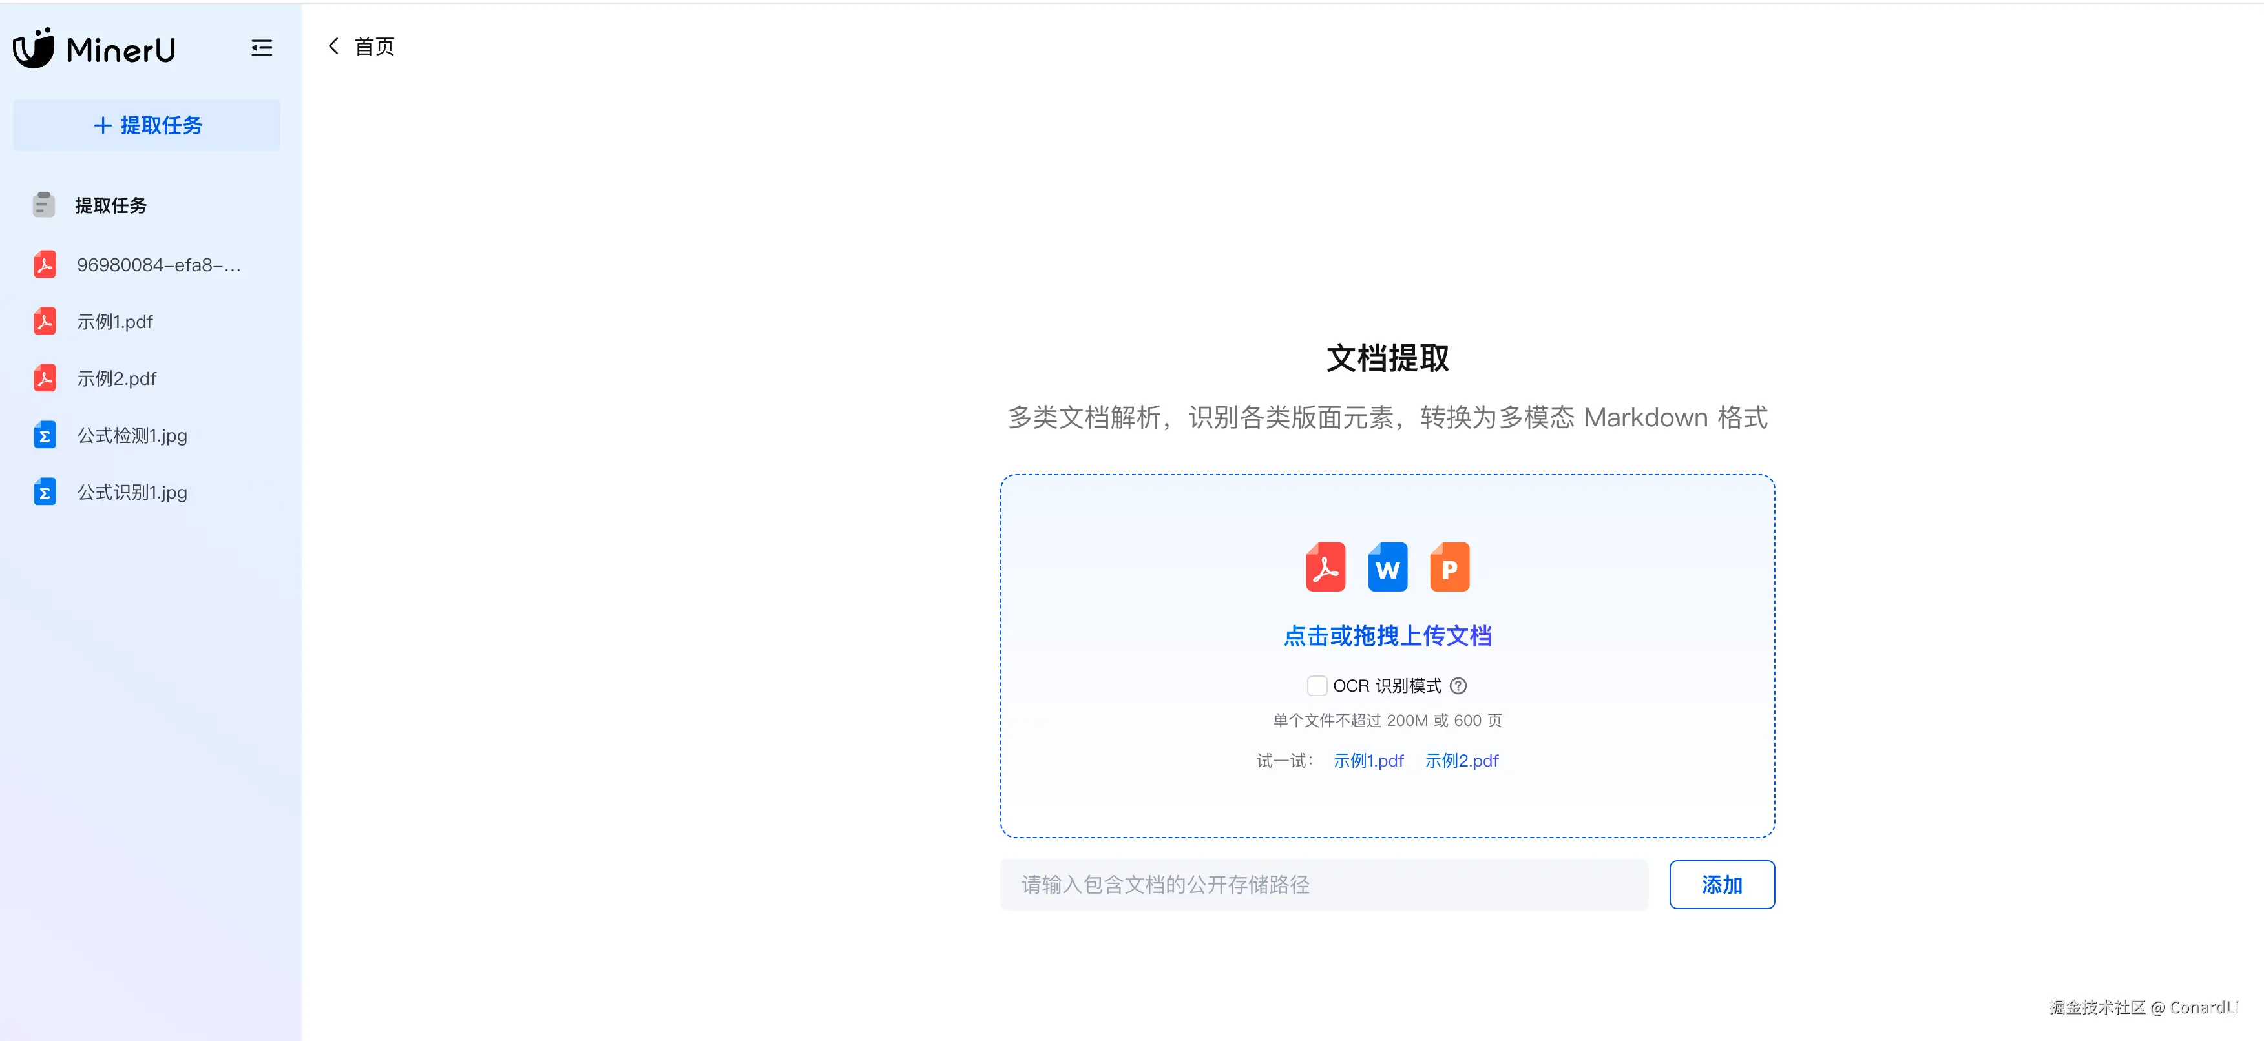Image resolution: width=2264 pixels, height=1041 pixels.
Task: Click the 添加 button
Action: tap(1721, 885)
